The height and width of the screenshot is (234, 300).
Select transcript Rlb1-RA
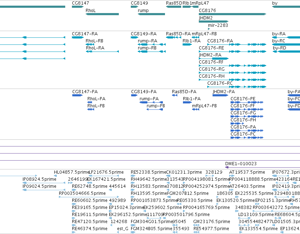[x=187, y=44]
